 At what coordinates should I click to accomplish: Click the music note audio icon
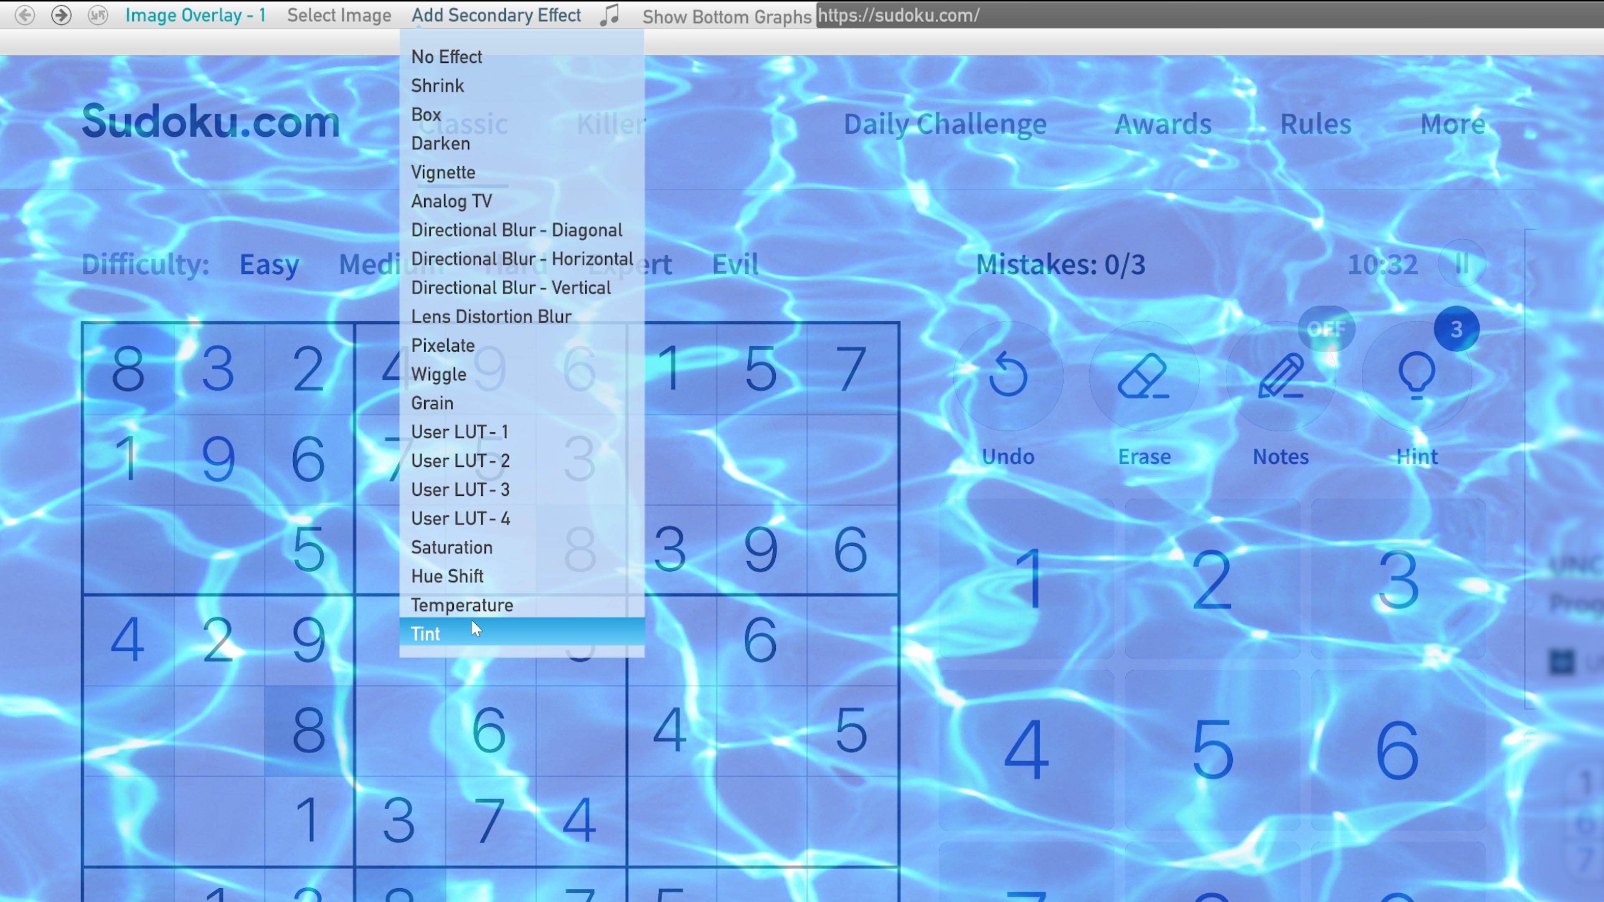[610, 15]
